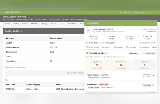
Task: Click the Referrals share icon
Action: click(141, 47)
